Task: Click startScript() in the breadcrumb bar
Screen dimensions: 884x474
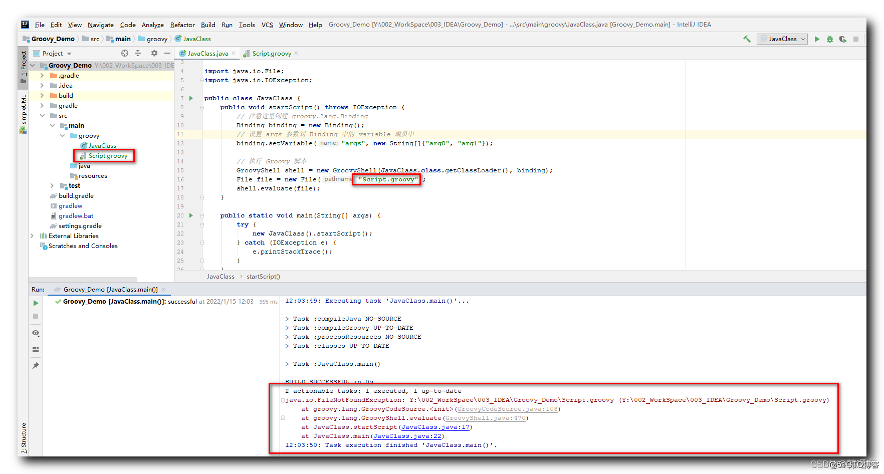Action: (x=263, y=276)
